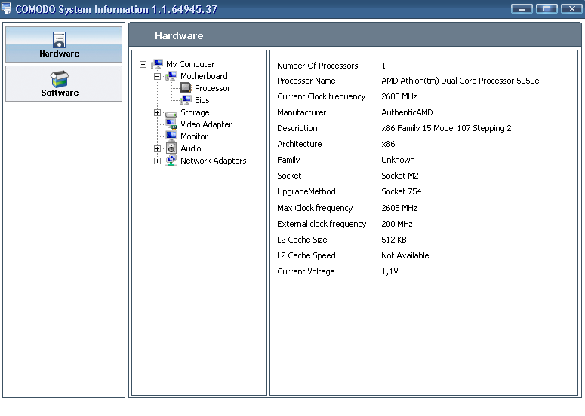Maximize the COMODO System Information window
This screenshot has height=416, width=585.
point(547,8)
